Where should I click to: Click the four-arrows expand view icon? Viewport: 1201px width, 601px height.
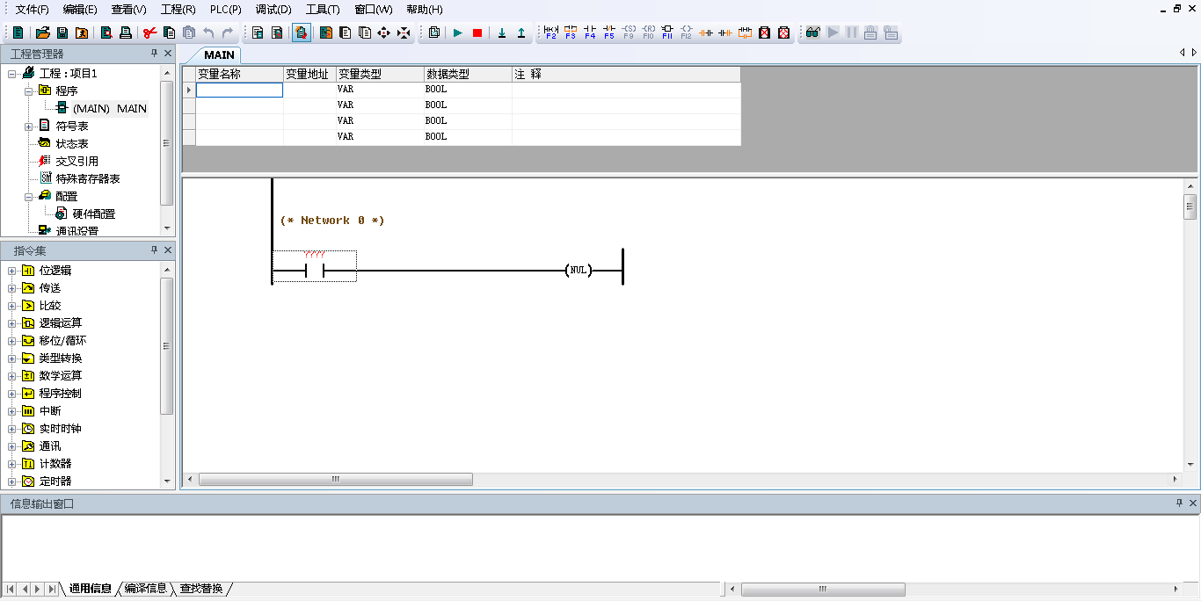click(384, 33)
